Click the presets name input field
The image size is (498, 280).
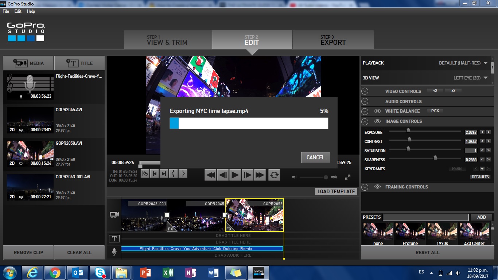pyautogui.click(x=425, y=217)
